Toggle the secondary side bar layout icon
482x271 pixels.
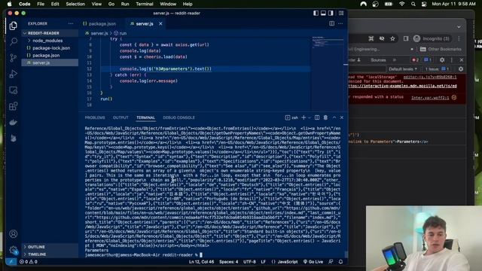[331, 14]
